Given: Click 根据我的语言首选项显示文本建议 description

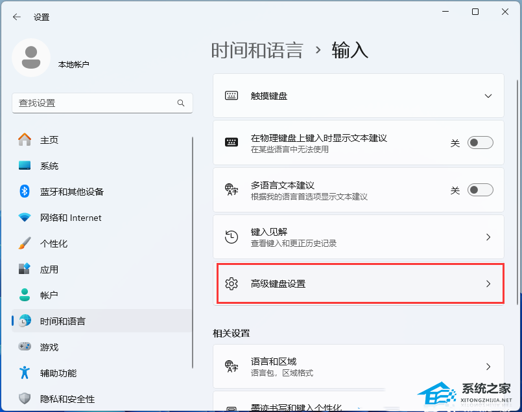Looking at the screenshot, I should point(309,197).
